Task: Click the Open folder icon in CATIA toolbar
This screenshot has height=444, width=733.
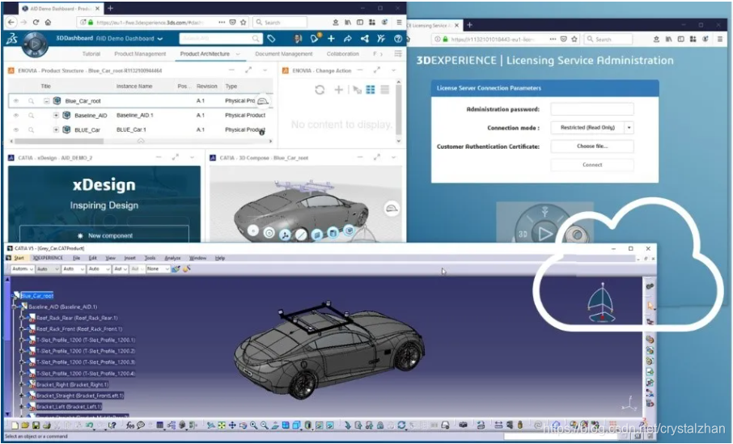Action: coord(26,425)
